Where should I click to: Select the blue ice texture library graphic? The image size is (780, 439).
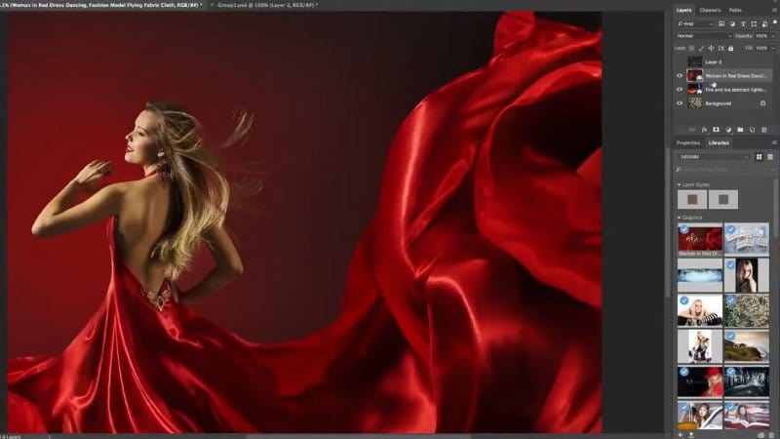pos(700,275)
